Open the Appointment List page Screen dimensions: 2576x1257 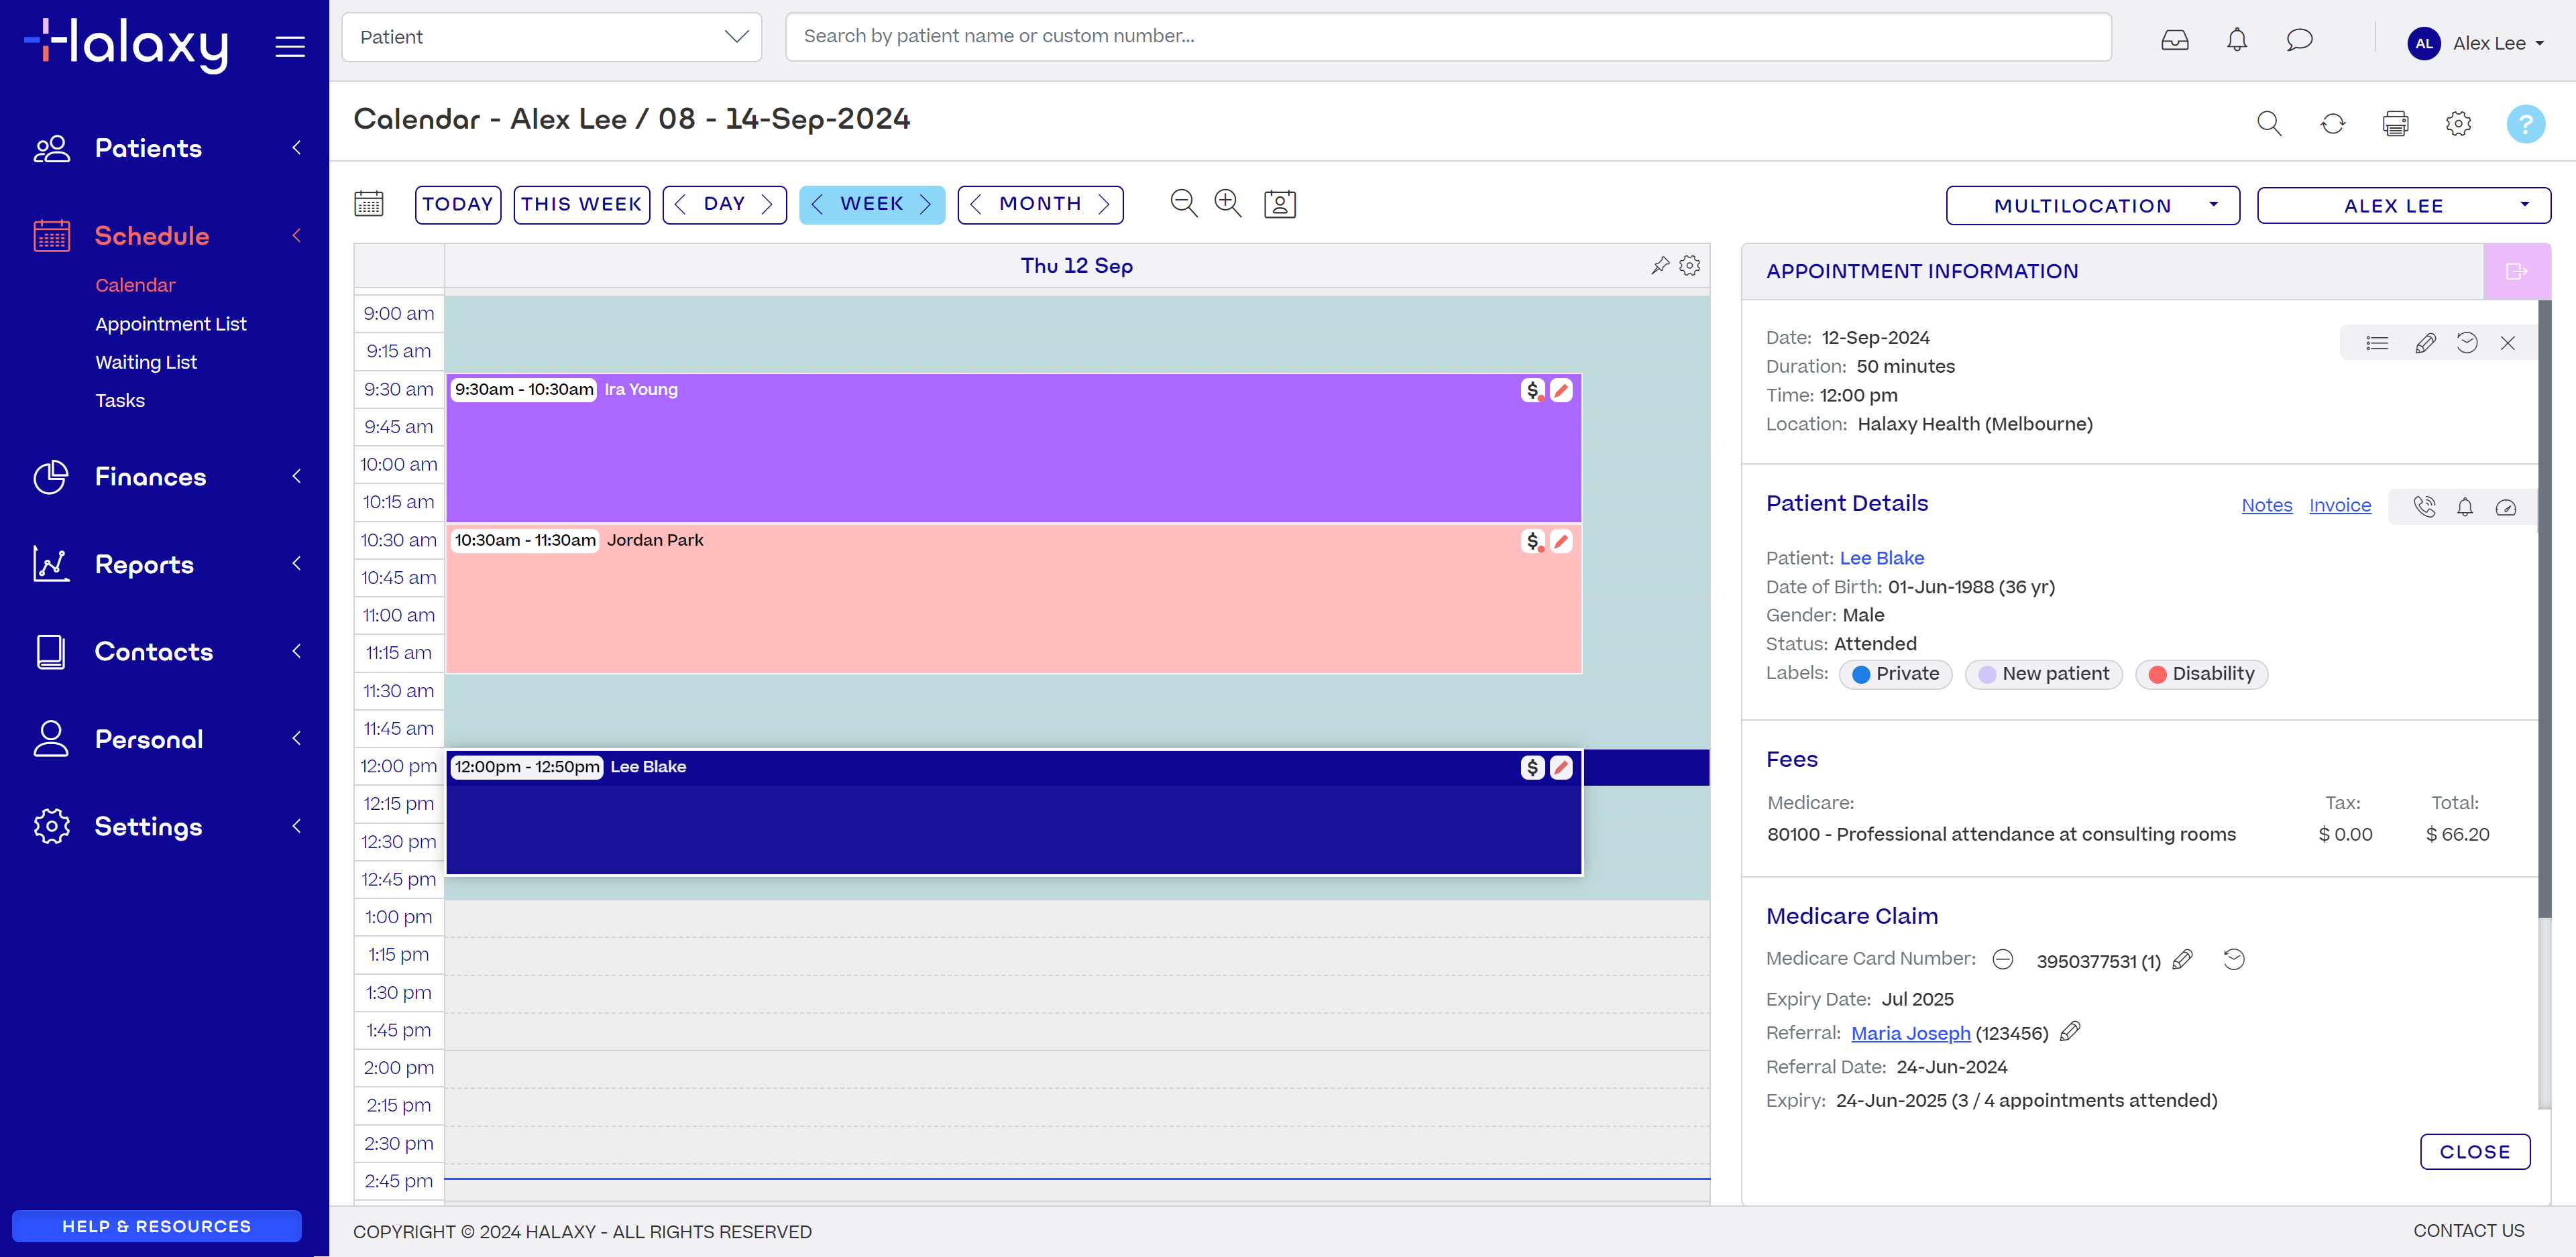(171, 324)
